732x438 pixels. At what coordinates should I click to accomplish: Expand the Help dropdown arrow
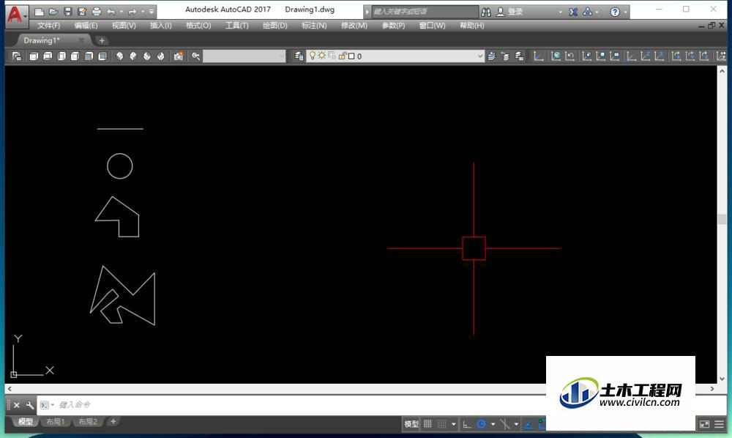(x=625, y=12)
